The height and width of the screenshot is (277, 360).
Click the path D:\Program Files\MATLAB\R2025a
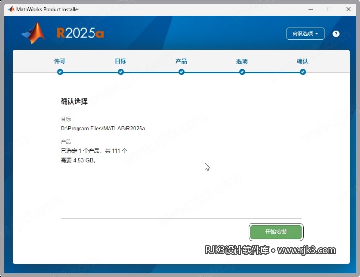103,128
